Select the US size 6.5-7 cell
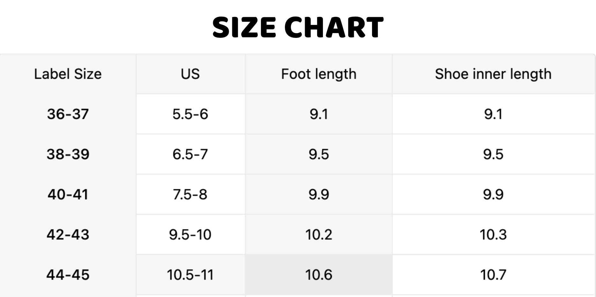 pyautogui.click(x=190, y=154)
